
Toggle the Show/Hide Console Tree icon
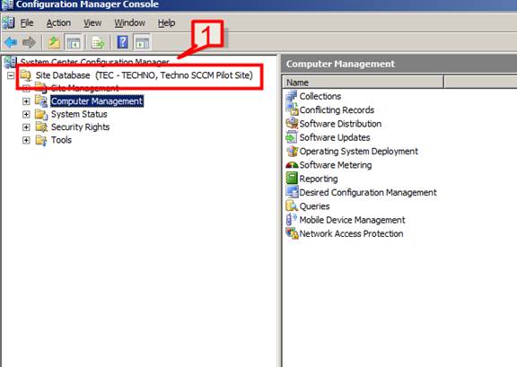click(x=74, y=42)
